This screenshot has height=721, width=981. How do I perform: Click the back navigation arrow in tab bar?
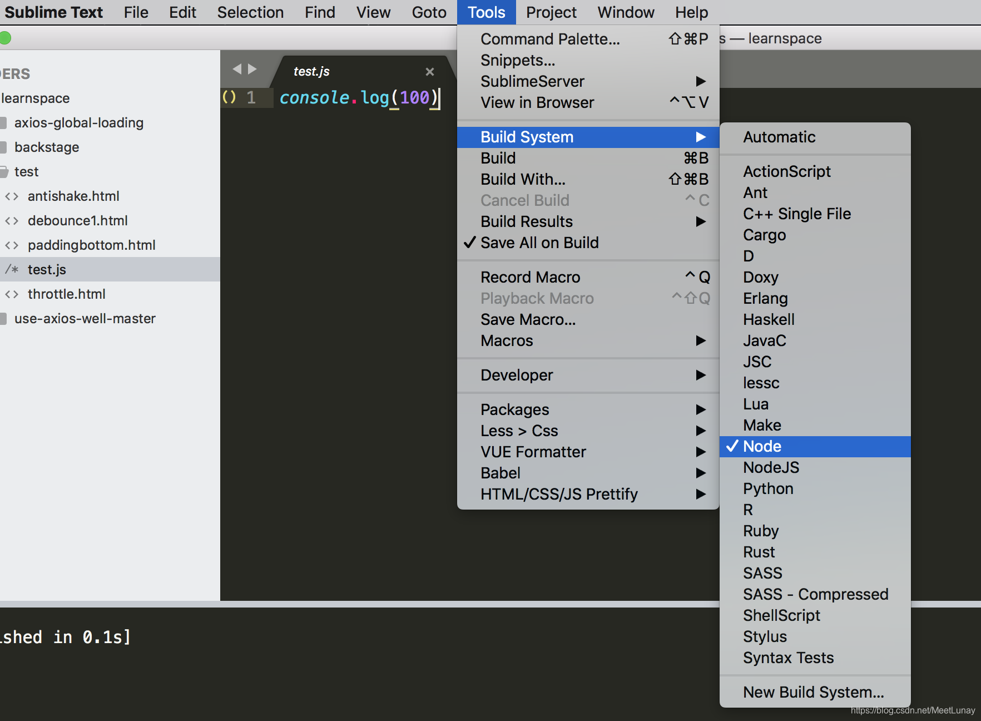tap(237, 68)
